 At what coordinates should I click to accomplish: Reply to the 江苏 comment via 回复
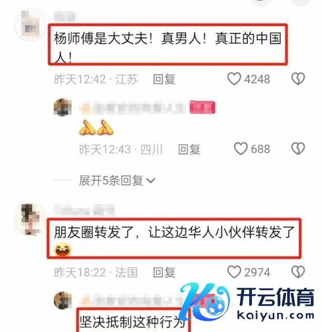164,79
